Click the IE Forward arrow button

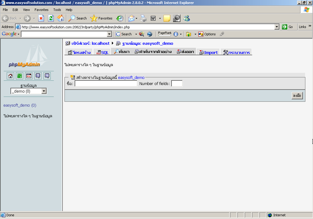(x=27, y=18)
